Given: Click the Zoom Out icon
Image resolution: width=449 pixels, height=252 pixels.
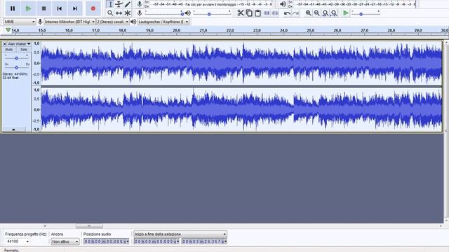Looking at the screenshot, I should (317, 13).
